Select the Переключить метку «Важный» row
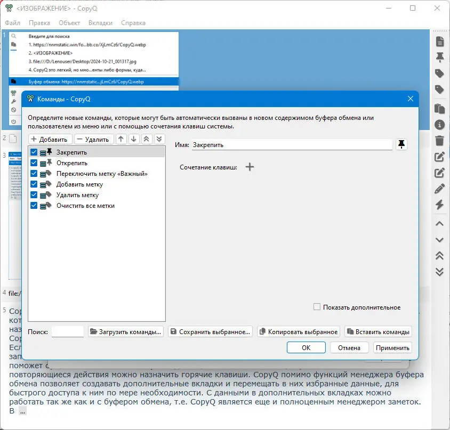 tap(97, 174)
